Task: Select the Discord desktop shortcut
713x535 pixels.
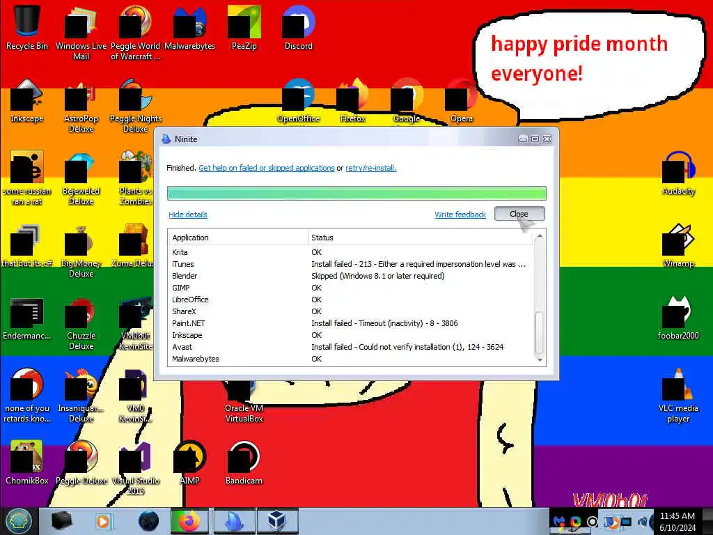Action: point(298,28)
